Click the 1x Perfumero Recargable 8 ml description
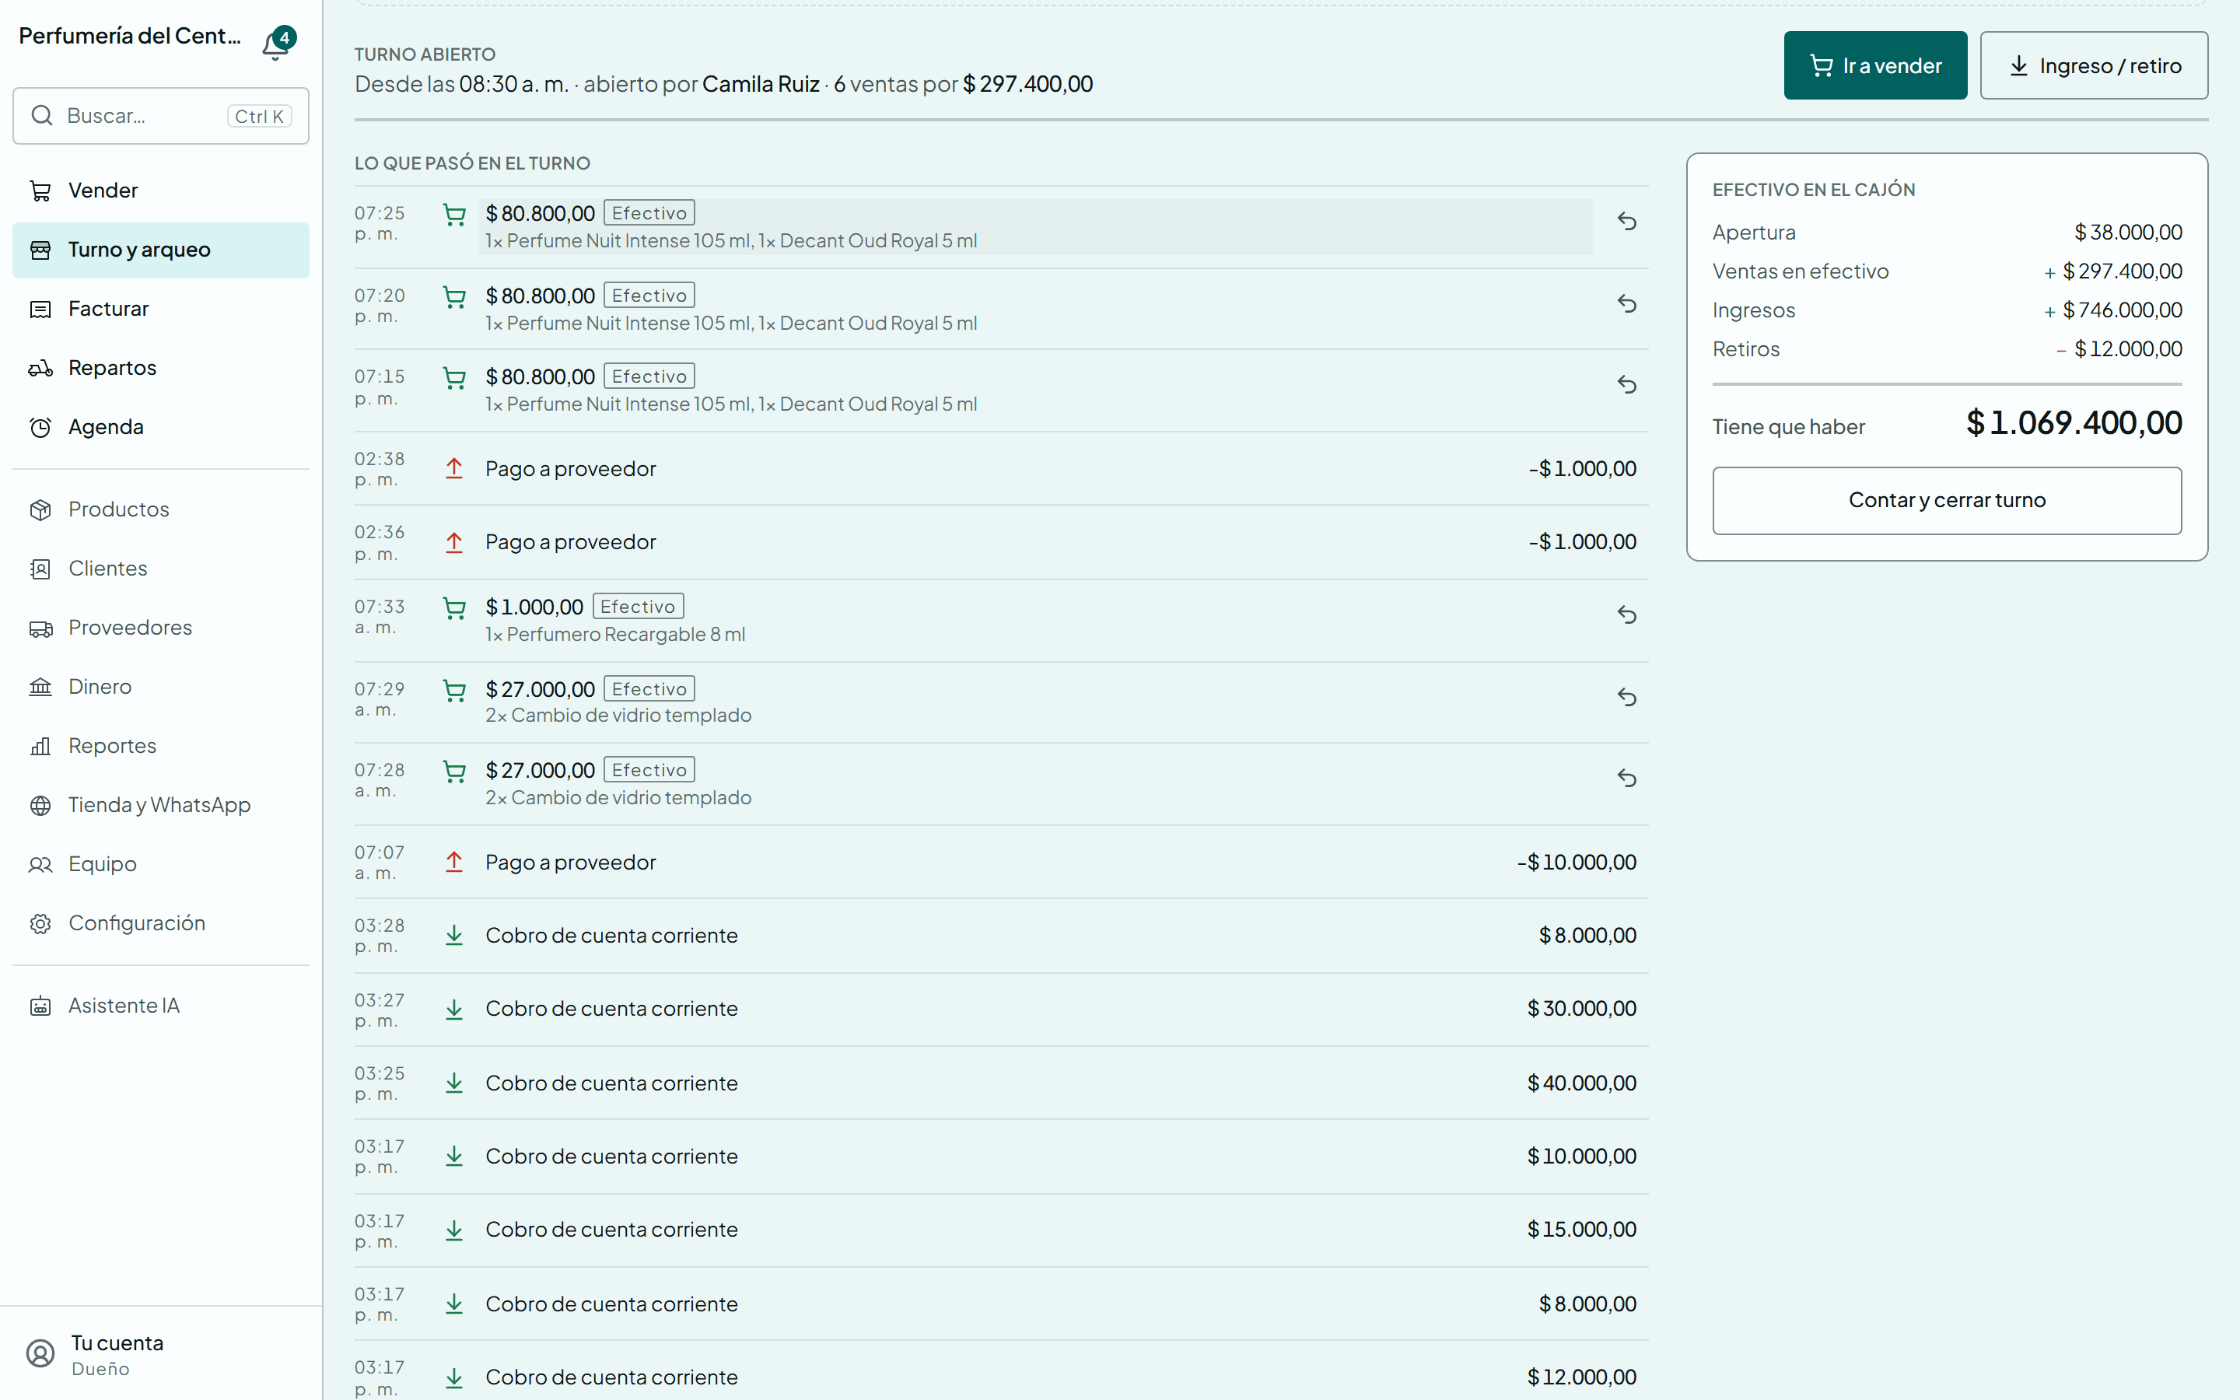The width and height of the screenshot is (2240, 1400). coord(615,635)
